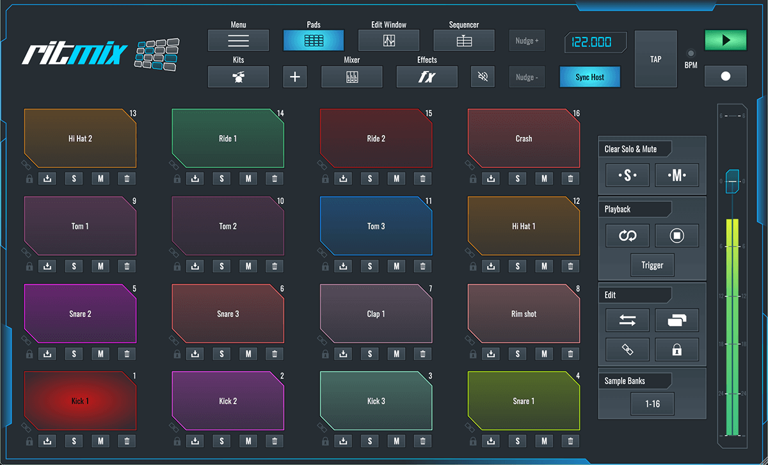Screen dimensions: 768x465
Task: Open the Kits drum browser
Action: pos(238,77)
